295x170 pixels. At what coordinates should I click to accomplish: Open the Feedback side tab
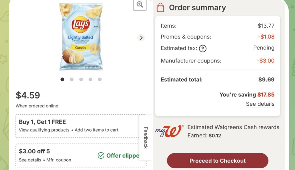pos(146,137)
